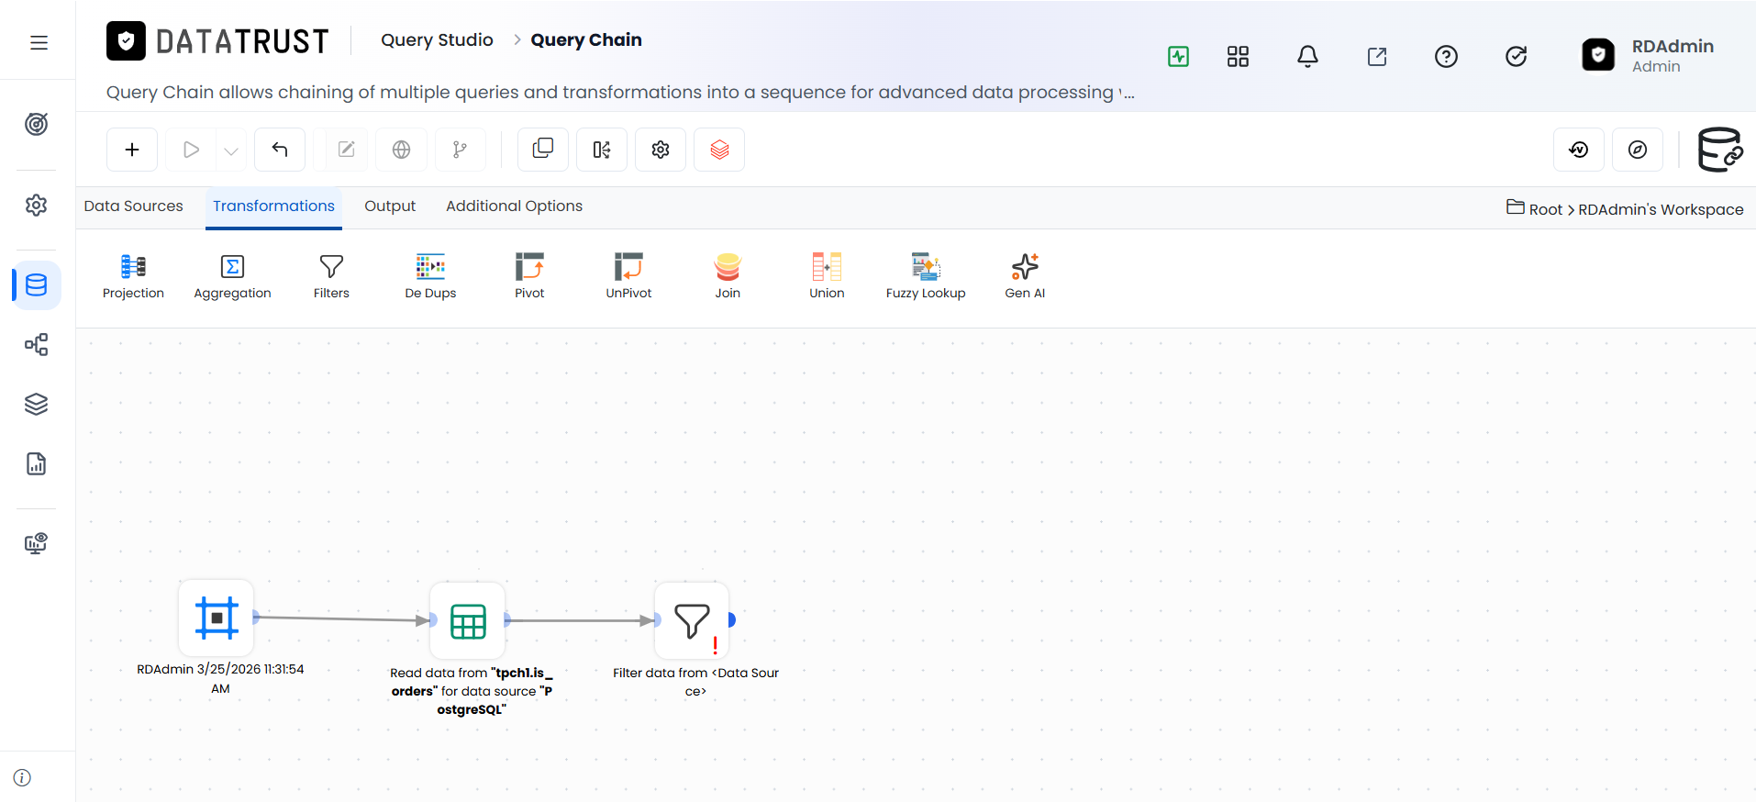Go to Query Studio breadcrumb link

coord(437,39)
